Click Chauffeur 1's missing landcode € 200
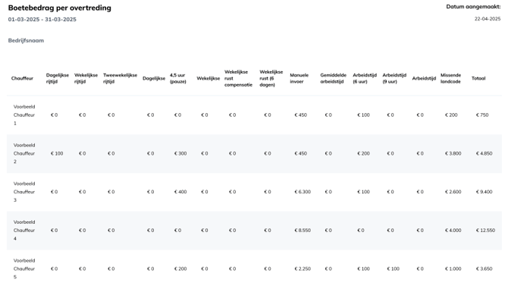Screen dimensions: 508x292 pos(451,115)
